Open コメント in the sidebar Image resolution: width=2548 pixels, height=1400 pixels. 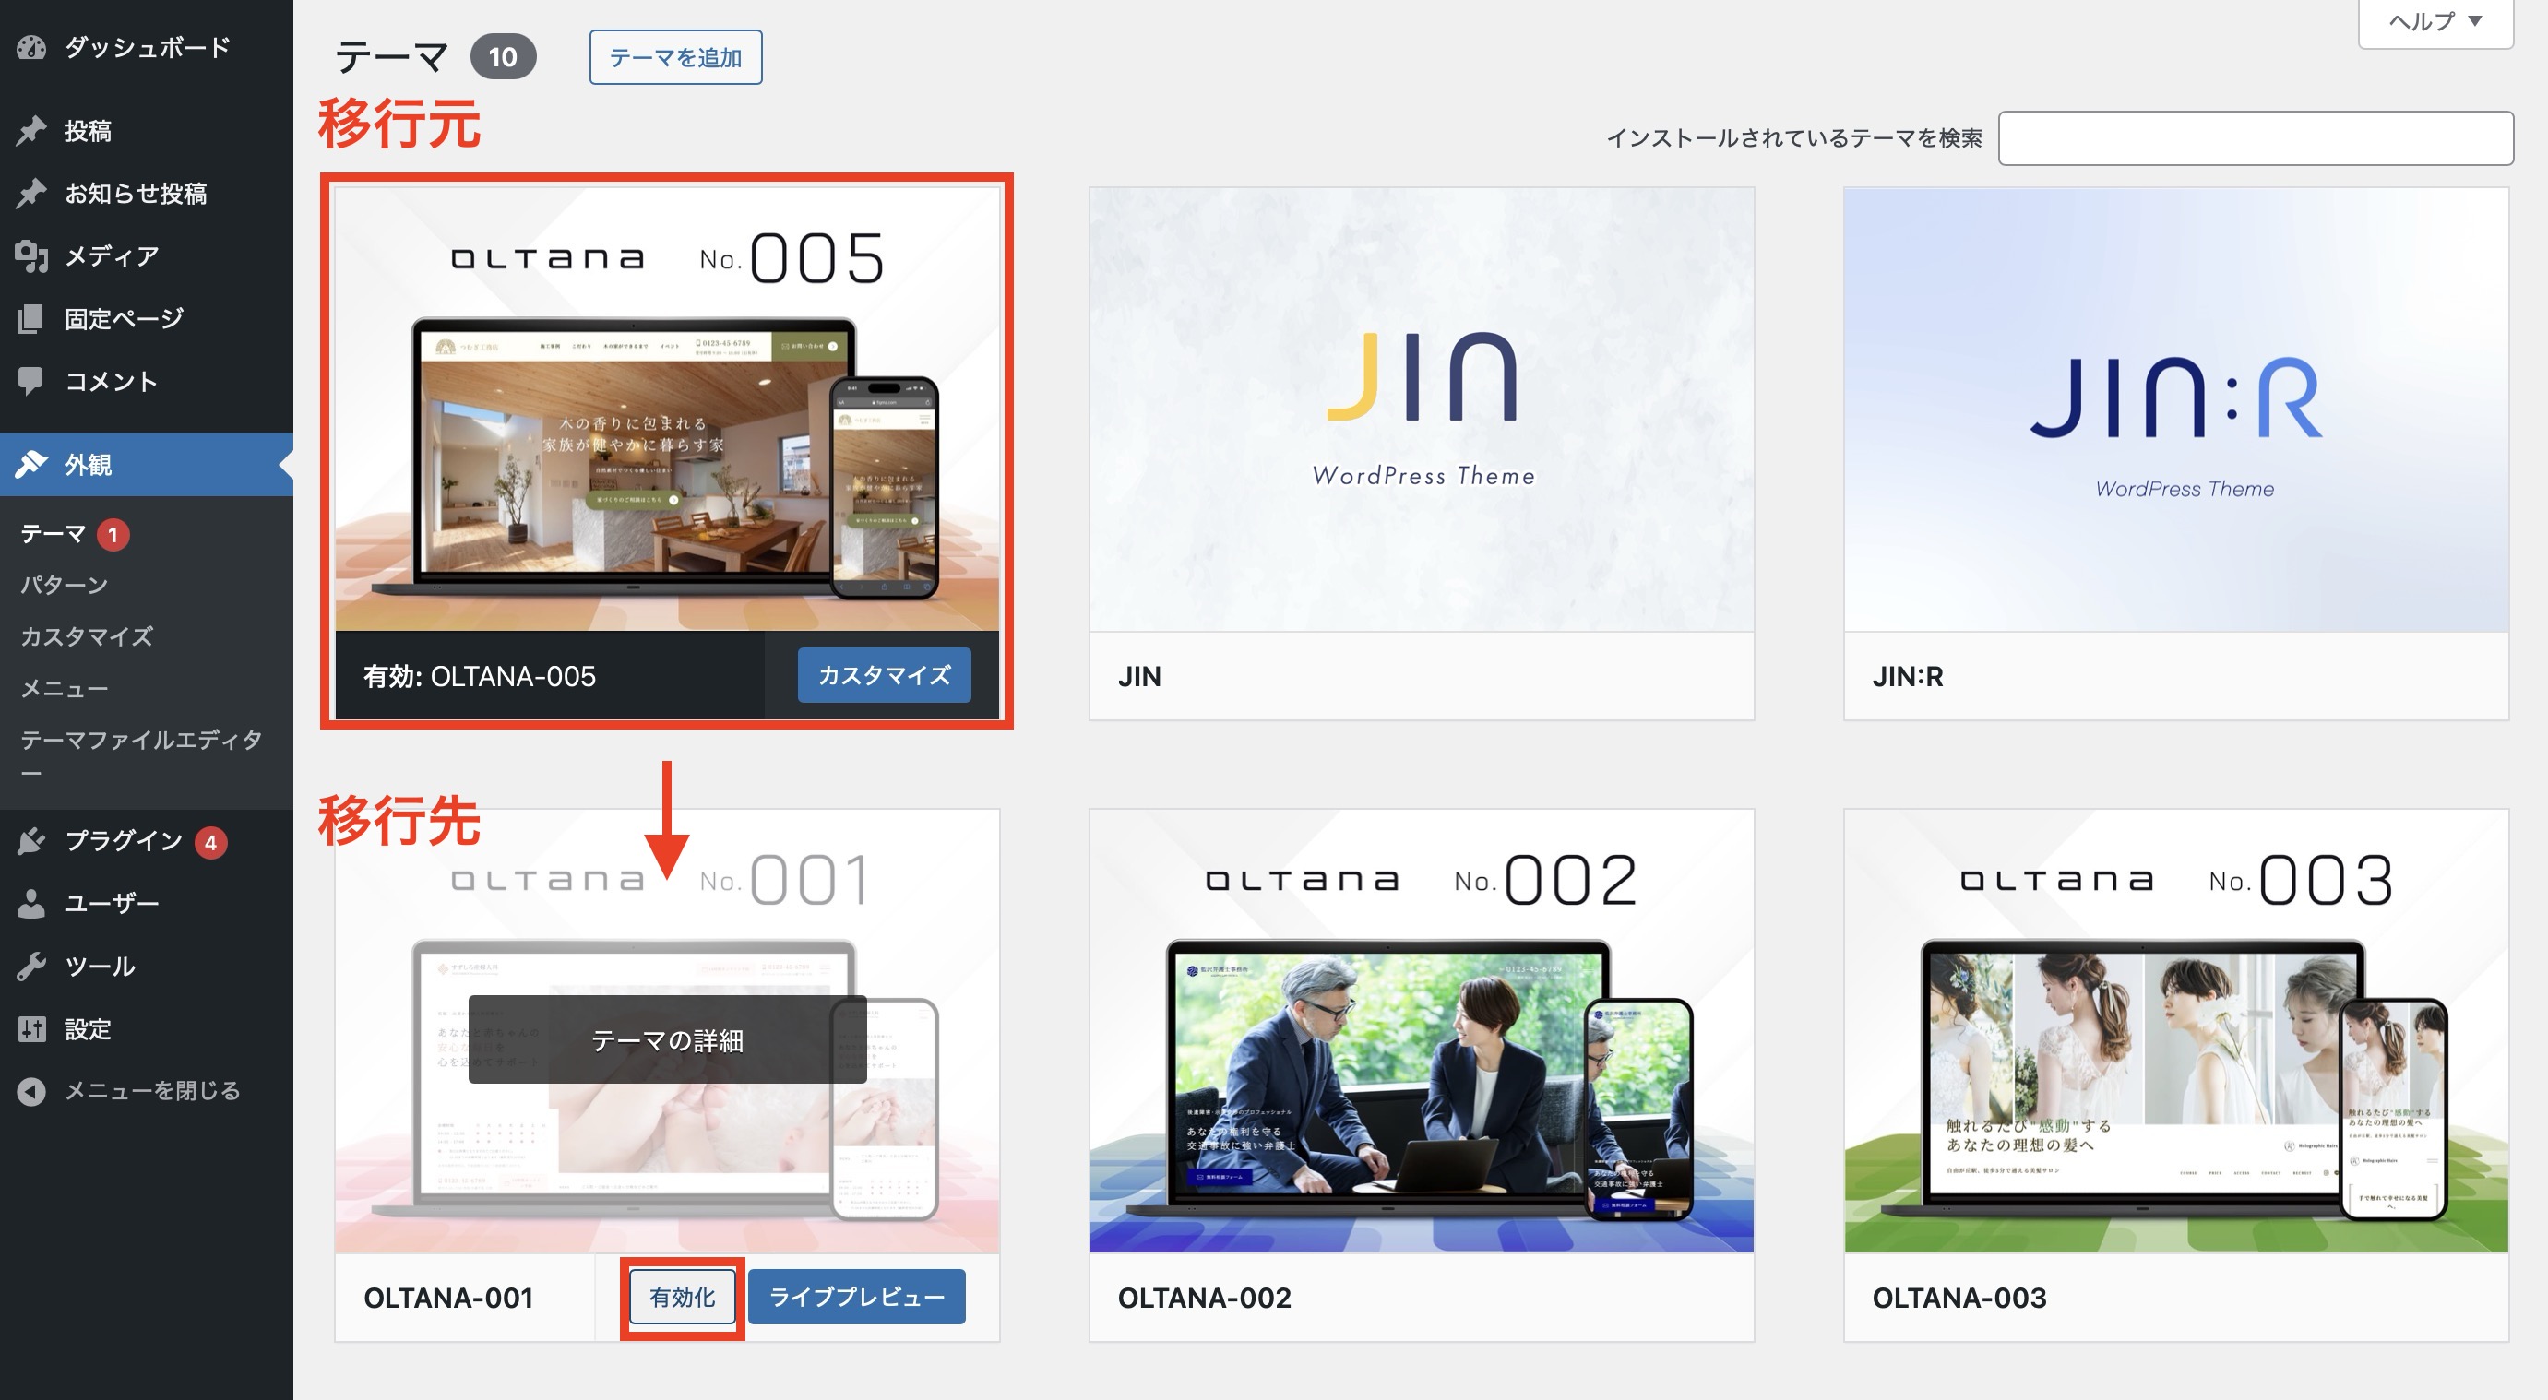[x=147, y=381]
